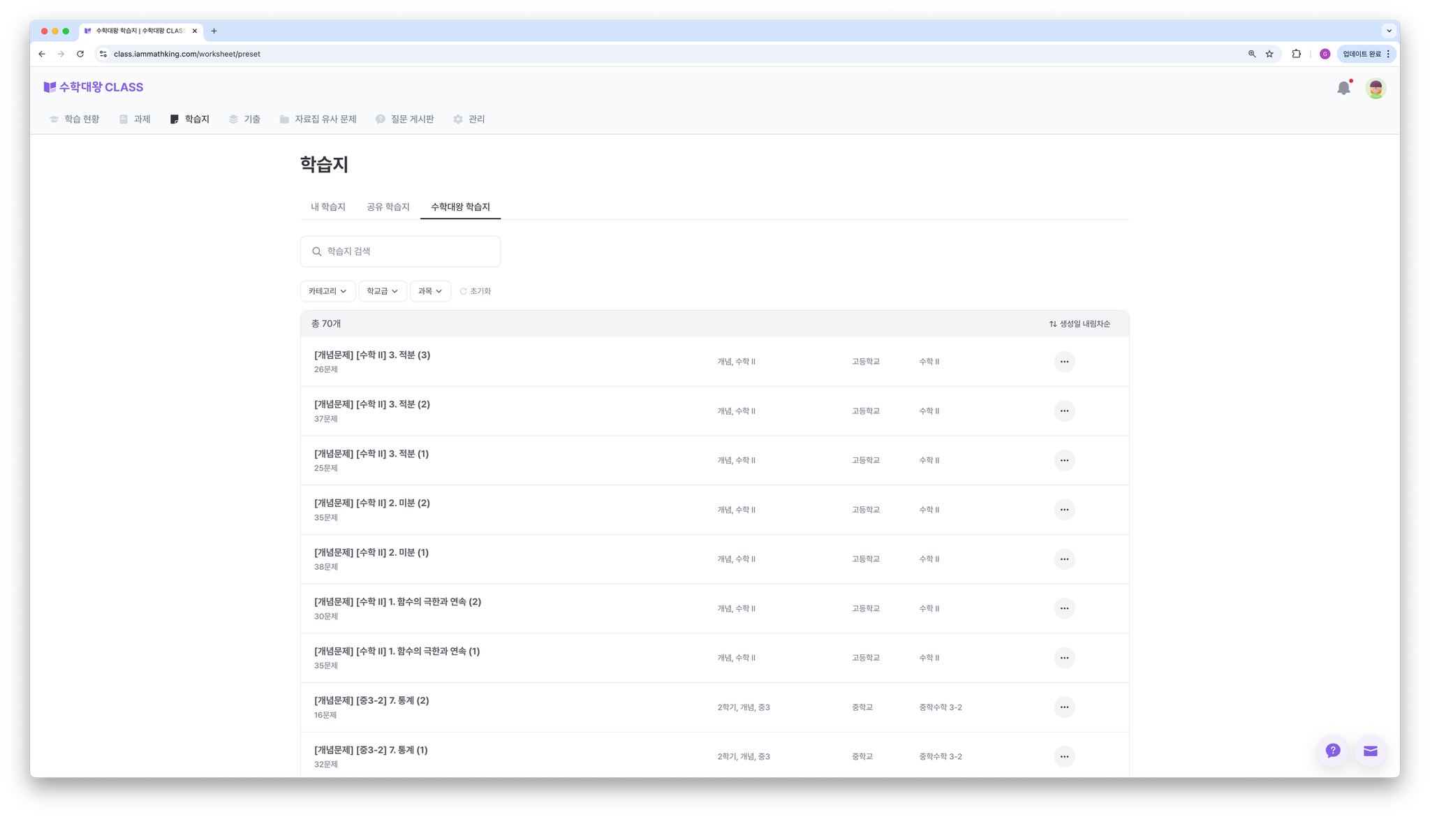Open more options for 함수의 극한과 연속 (2)

pos(1064,609)
